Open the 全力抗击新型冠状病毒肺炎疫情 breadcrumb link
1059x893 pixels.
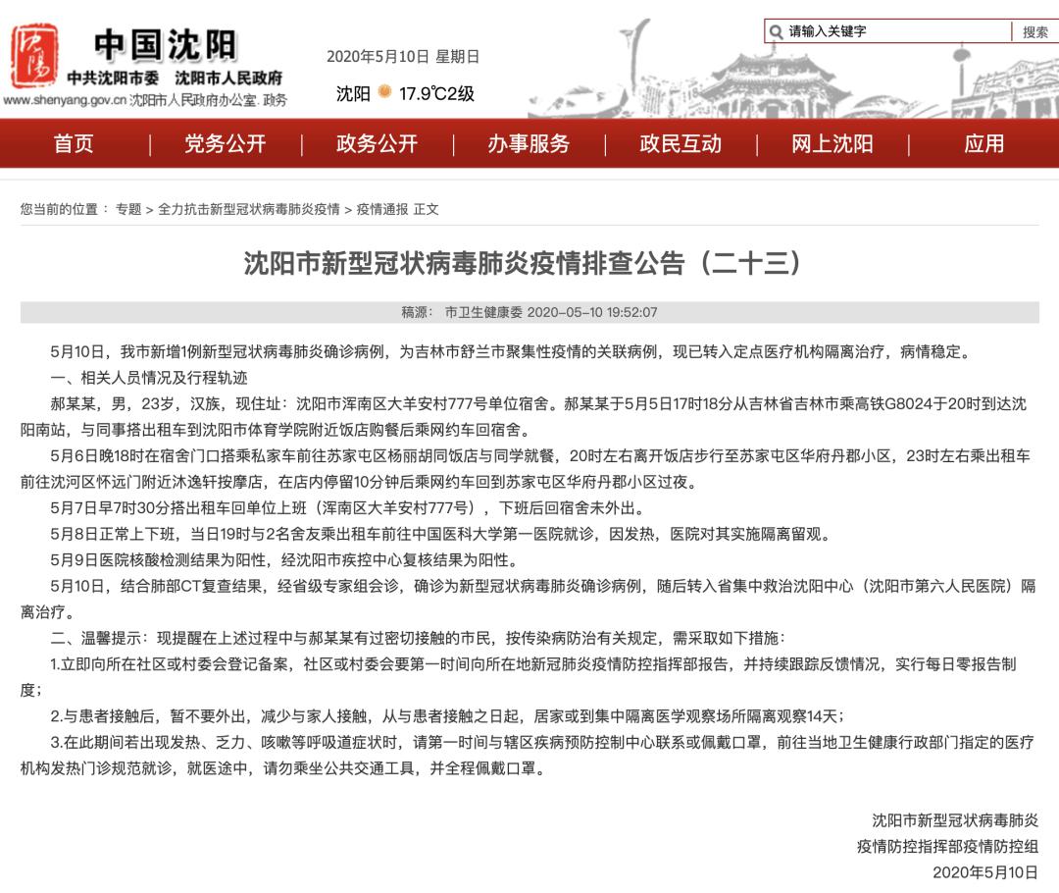pos(249,207)
